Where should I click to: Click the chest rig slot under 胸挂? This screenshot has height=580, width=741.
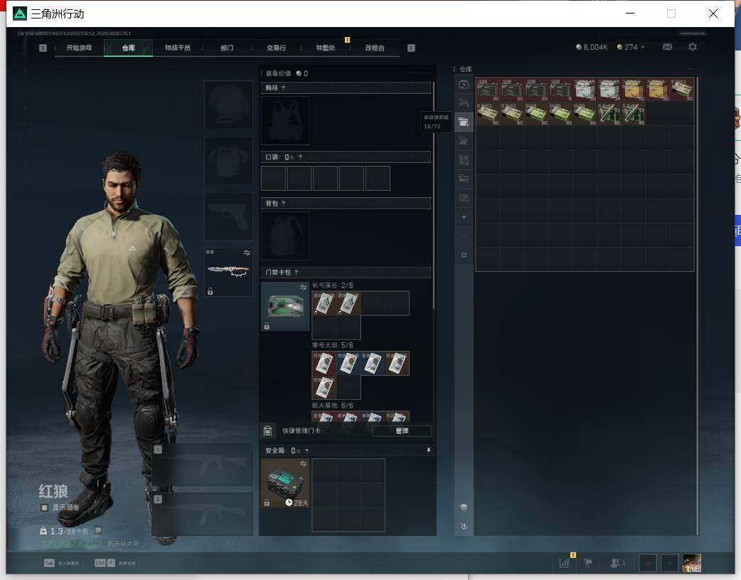coord(285,121)
